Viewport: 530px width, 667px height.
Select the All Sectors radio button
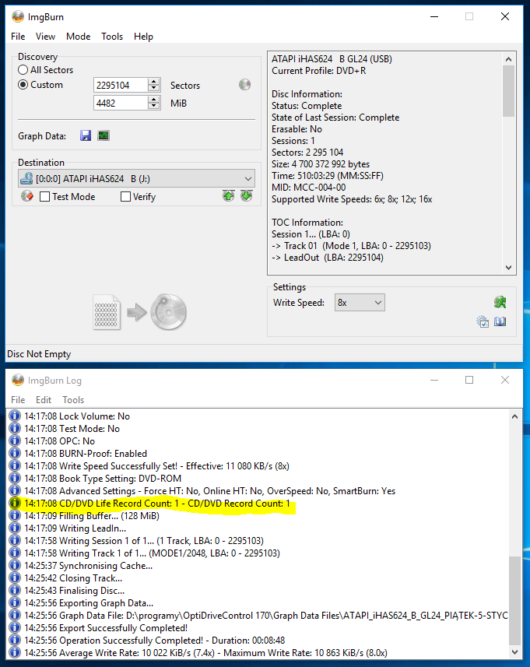[x=23, y=70]
